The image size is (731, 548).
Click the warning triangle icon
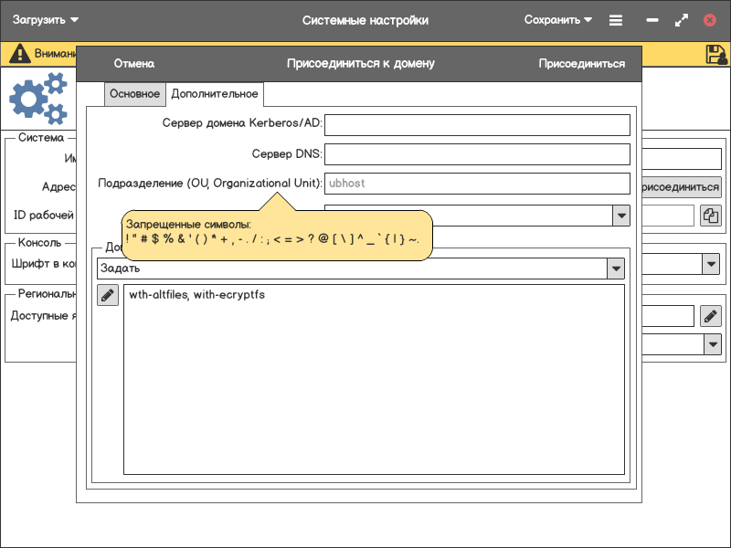tap(19, 54)
